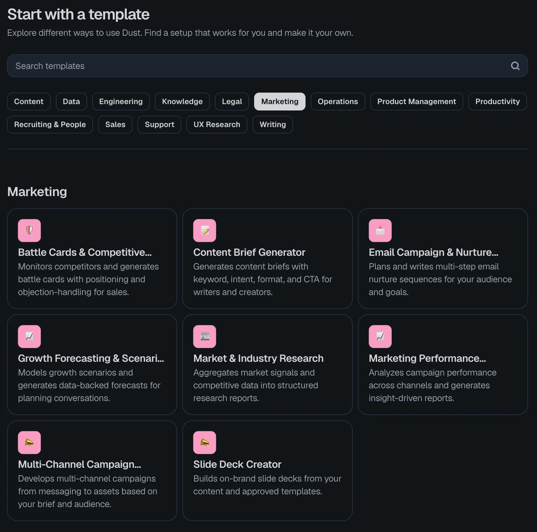The image size is (537, 532).
Task: Click the Marketing Performance graph icon
Action: (380, 336)
